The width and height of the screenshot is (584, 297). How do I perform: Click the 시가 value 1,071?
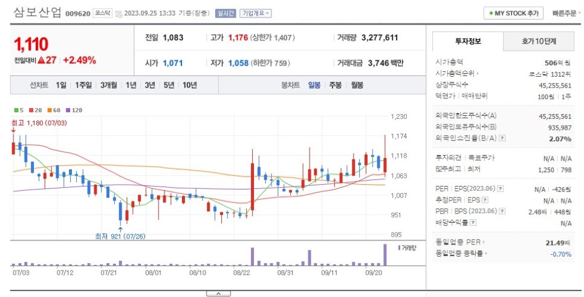[x=173, y=63]
